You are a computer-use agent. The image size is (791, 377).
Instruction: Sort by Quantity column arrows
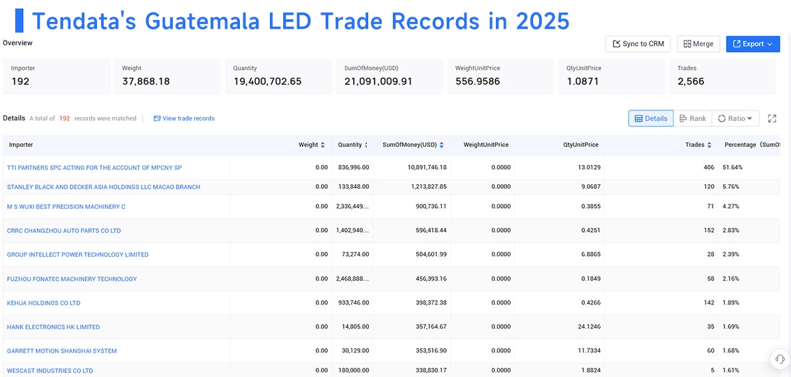366,145
